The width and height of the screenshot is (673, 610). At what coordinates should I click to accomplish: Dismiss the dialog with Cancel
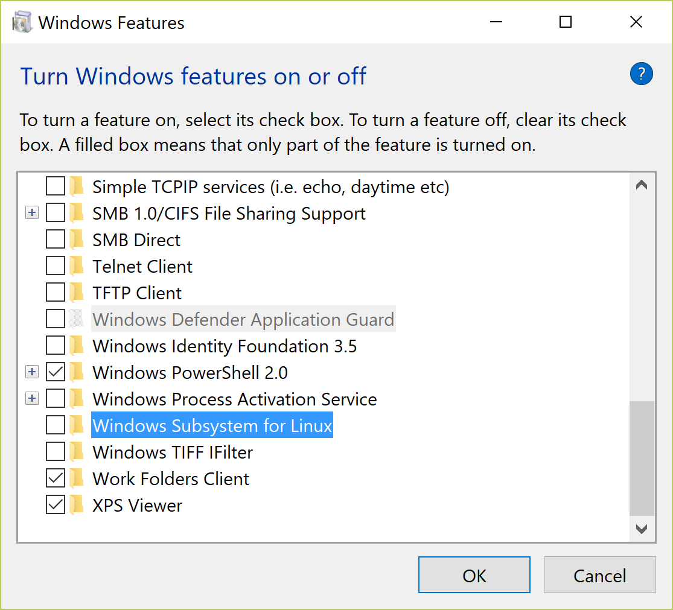pyautogui.click(x=599, y=575)
